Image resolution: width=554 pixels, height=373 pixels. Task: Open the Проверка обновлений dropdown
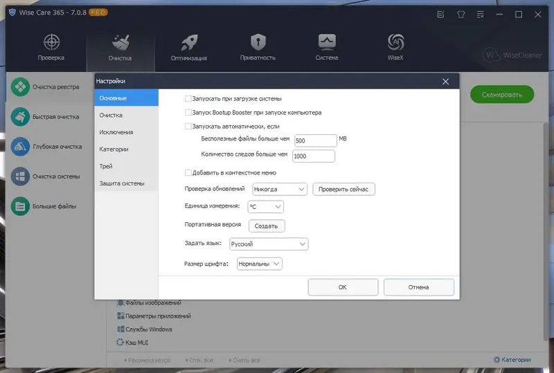pyautogui.click(x=280, y=189)
